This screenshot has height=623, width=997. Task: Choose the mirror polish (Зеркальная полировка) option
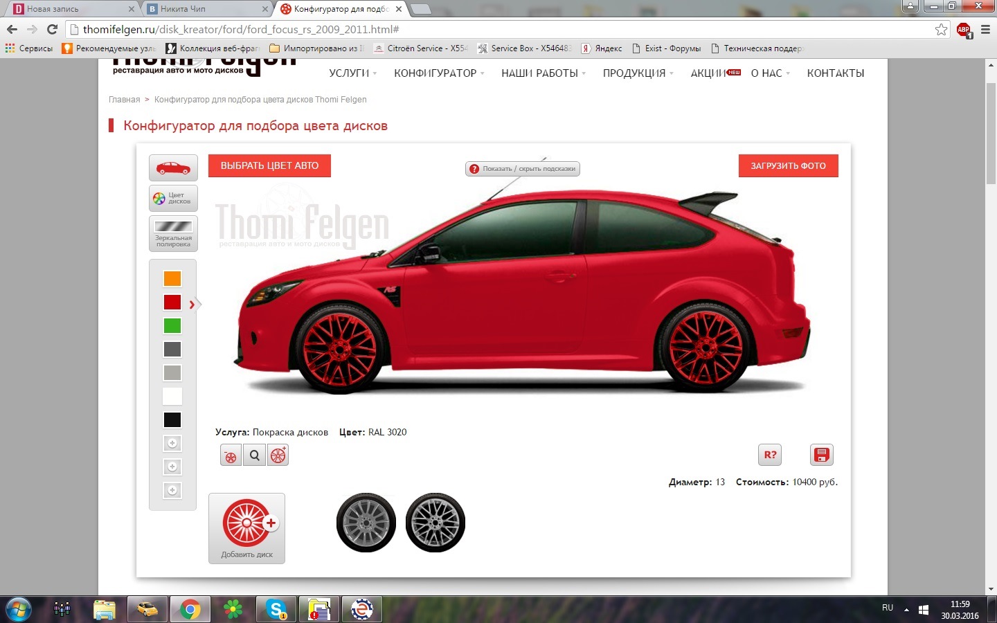pos(173,234)
